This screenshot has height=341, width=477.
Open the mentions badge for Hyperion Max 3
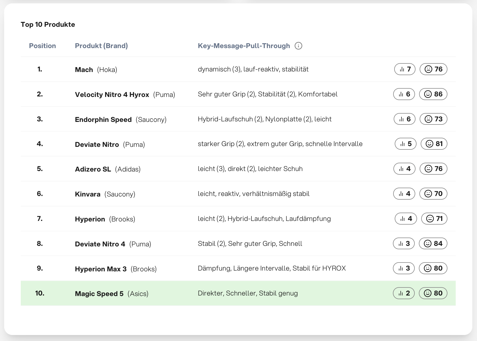coord(404,268)
